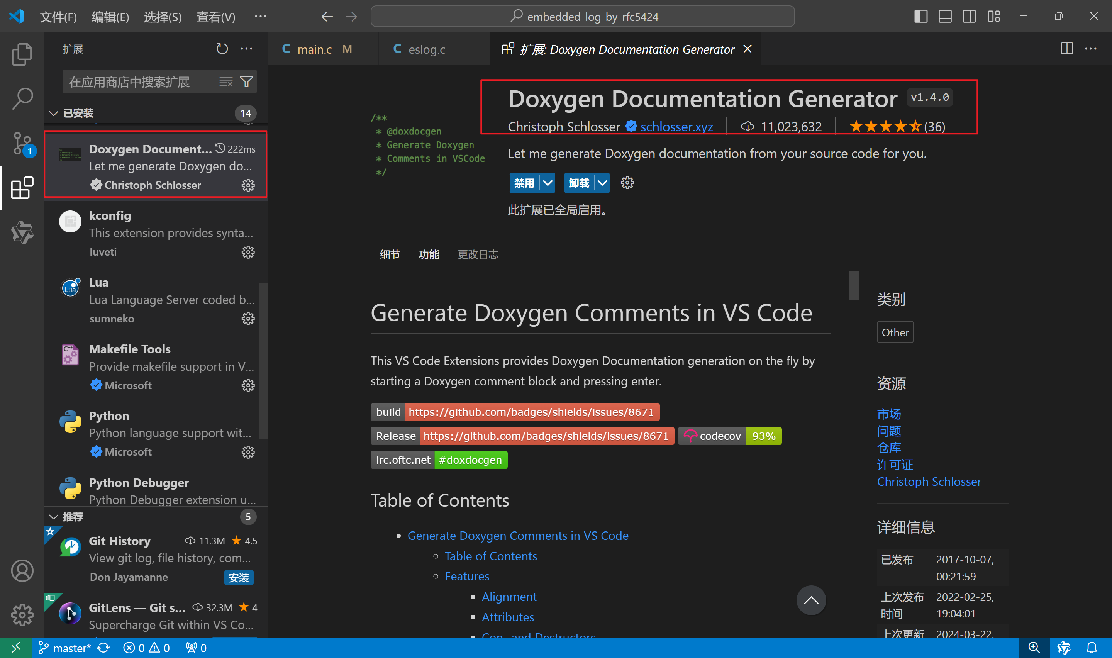This screenshot has height=658, width=1112.
Task: Open the schlosser.xyz publisher link
Action: [x=676, y=127]
